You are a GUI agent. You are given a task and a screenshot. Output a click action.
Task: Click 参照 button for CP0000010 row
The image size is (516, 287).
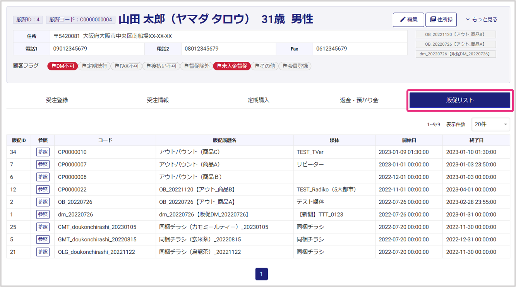tap(43, 152)
